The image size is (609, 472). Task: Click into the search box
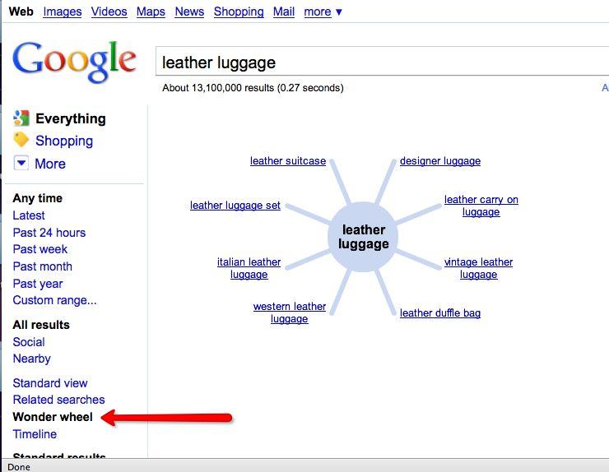[x=379, y=62]
